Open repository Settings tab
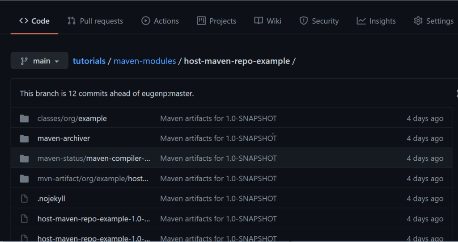 pyautogui.click(x=434, y=21)
